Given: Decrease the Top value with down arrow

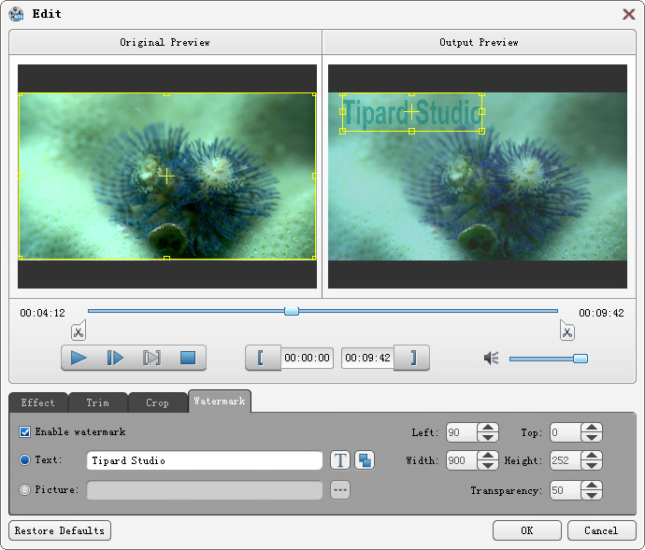Looking at the screenshot, I should tap(592, 437).
